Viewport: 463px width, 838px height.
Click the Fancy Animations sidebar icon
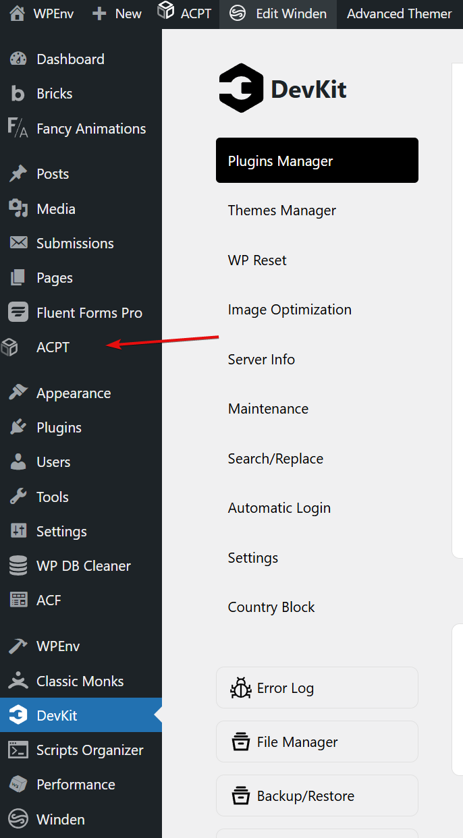click(18, 128)
